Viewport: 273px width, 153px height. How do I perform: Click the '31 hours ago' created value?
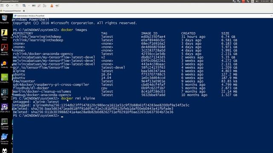coord(193,37)
